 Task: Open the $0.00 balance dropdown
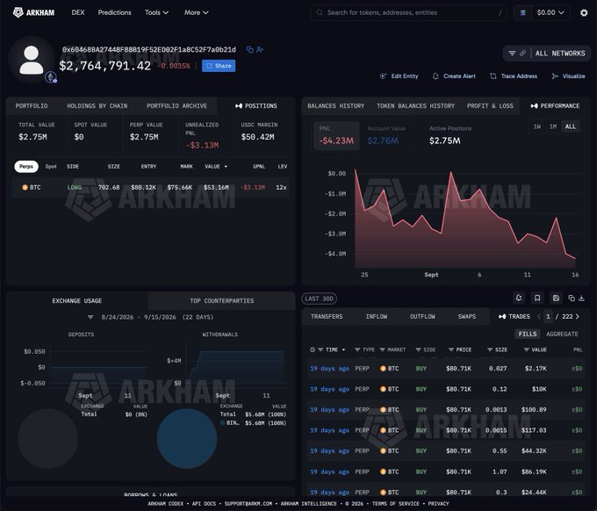coord(550,12)
